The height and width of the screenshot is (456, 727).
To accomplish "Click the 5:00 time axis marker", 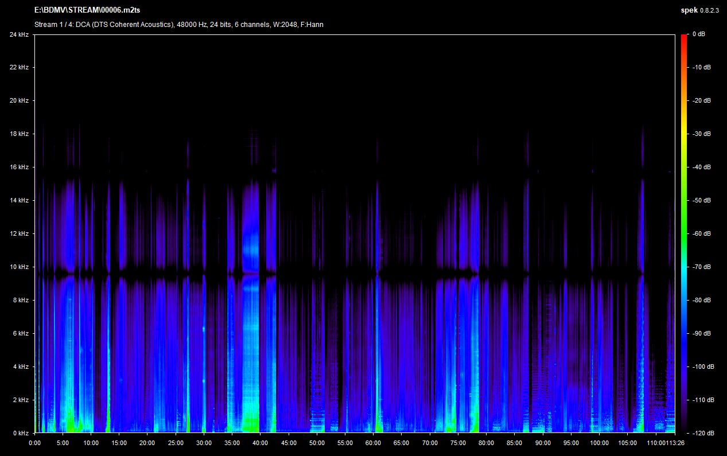I will click(x=63, y=443).
